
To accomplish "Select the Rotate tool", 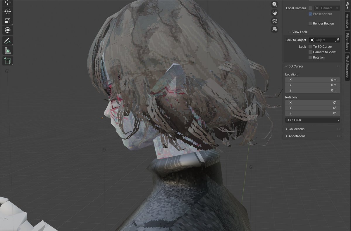I will [x=8, y=12].
